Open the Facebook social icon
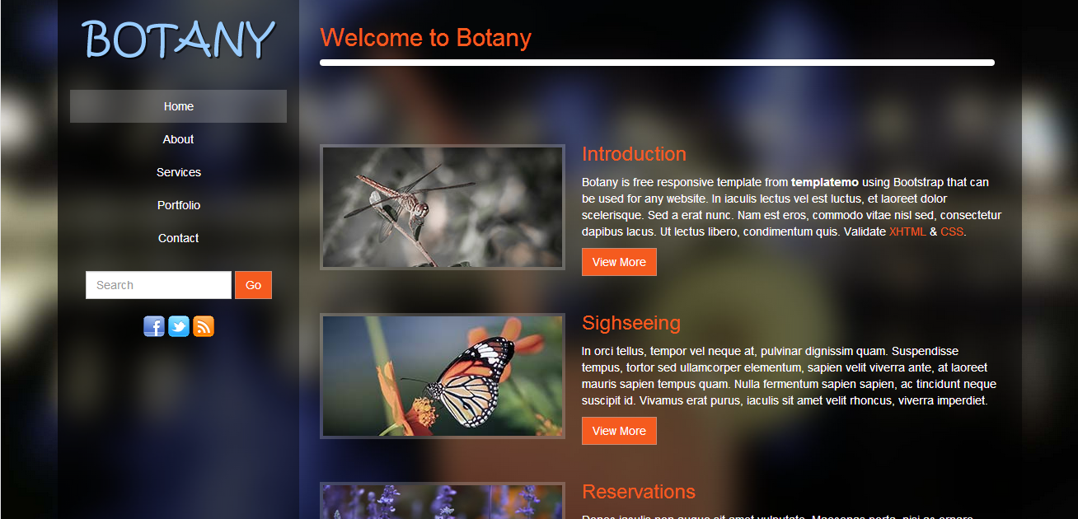 click(154, 326)
